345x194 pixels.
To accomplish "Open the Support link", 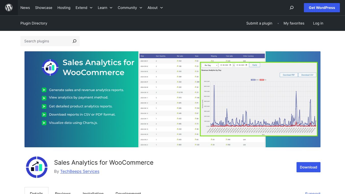I will point(313,192).
